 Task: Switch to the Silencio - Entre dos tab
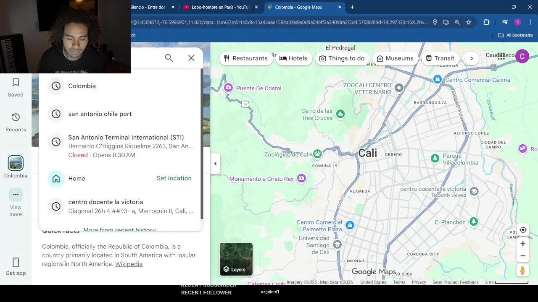click(x=148, y=7)
